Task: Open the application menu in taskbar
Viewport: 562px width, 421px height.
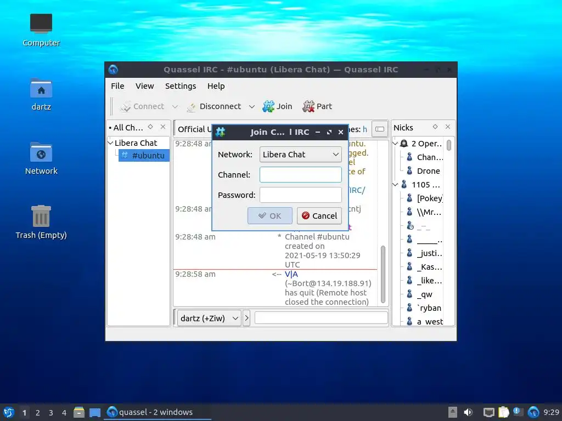Action: [x=9, y=412]
